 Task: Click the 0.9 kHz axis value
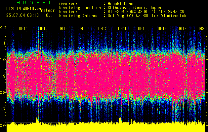[x=3, y=76]
